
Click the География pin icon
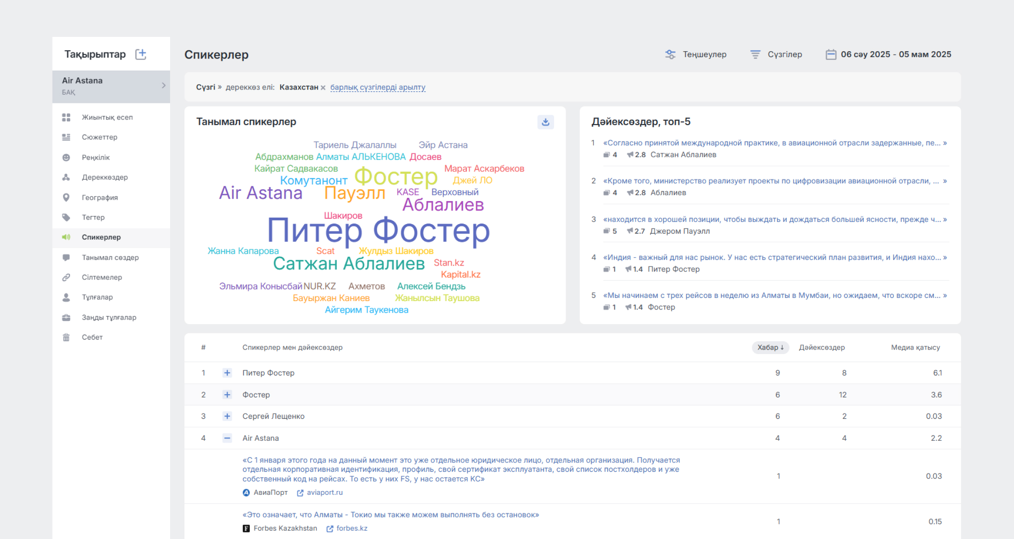pyautogui.click(x=66, y=198)
